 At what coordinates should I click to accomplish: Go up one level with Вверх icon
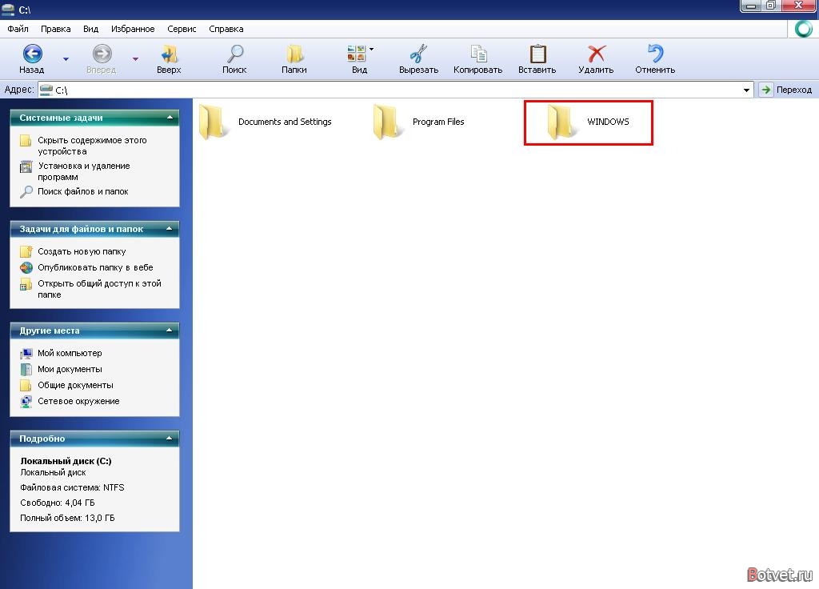[169, 54]
